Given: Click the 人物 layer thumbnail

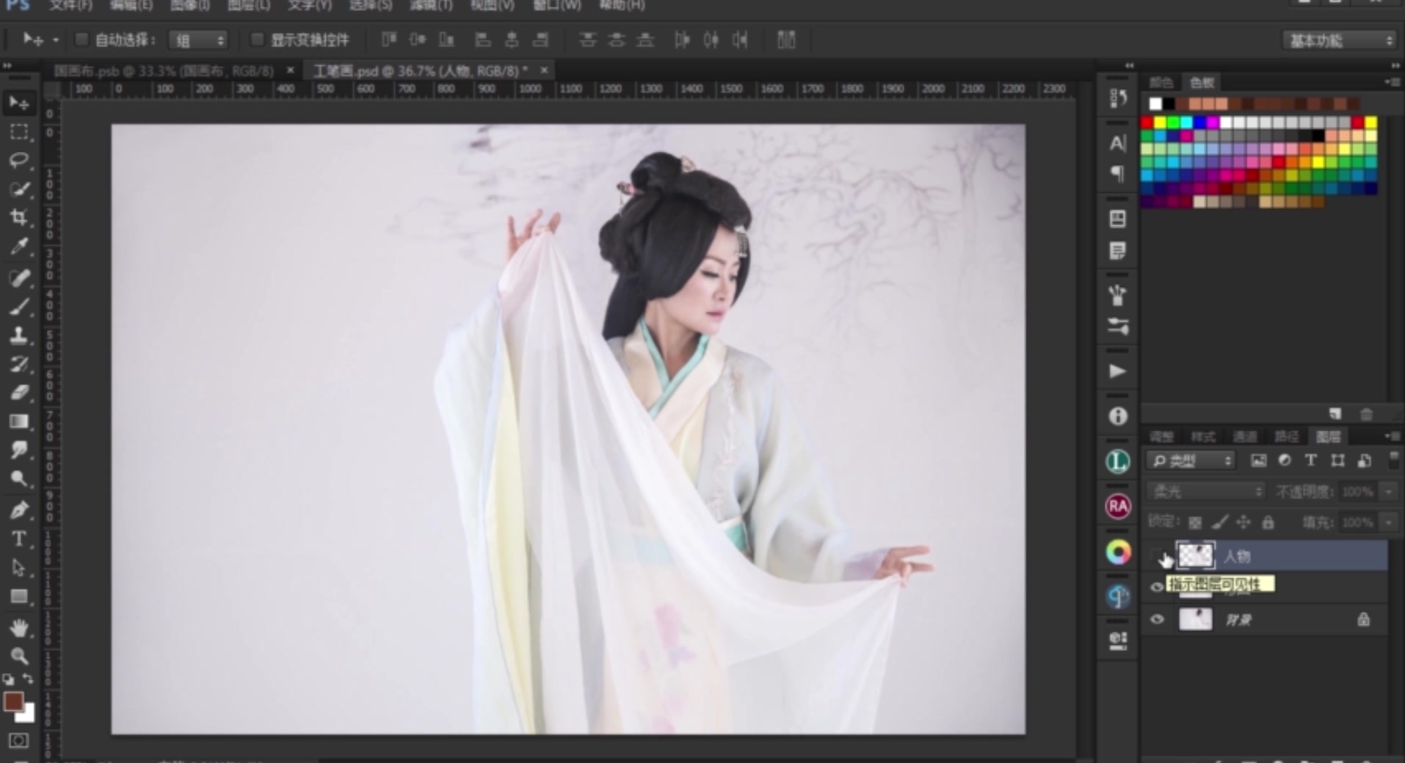Looking at the screenshot, I should pyautogui.click(x=1196, y=555).
